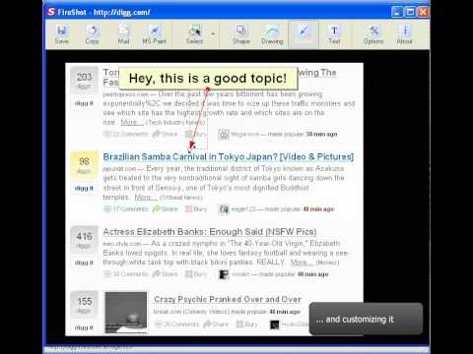Send the capture using the Mail button
The height and width of the screenshot is (354, 473).
tap(123, 34)
